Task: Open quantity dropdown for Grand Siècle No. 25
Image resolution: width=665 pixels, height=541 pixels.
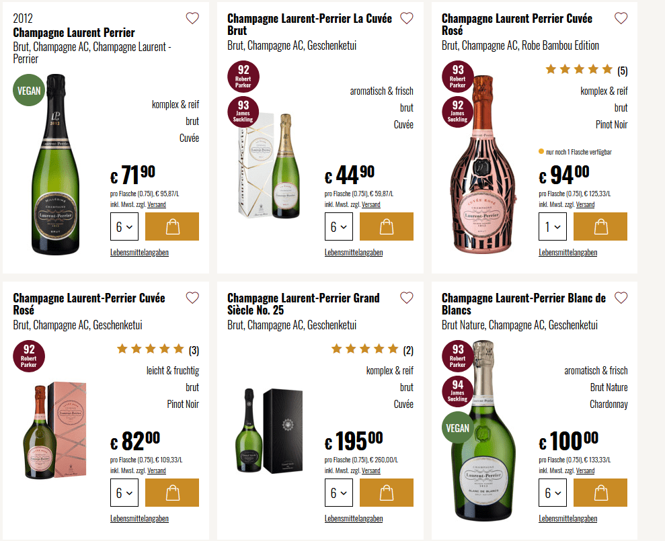Action: click(x=338, y=493)
